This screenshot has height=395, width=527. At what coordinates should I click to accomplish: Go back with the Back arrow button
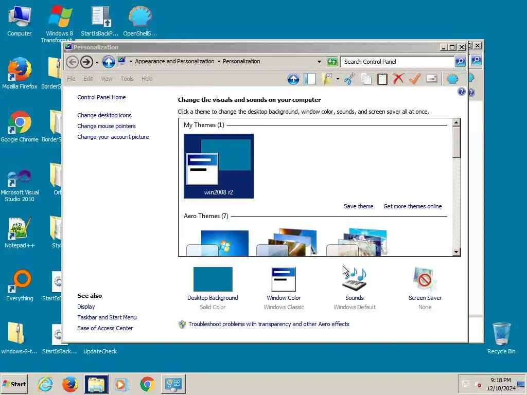tap(72, 62)
